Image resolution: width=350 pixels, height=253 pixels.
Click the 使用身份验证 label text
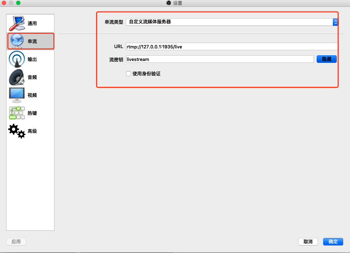coord(147,74)
